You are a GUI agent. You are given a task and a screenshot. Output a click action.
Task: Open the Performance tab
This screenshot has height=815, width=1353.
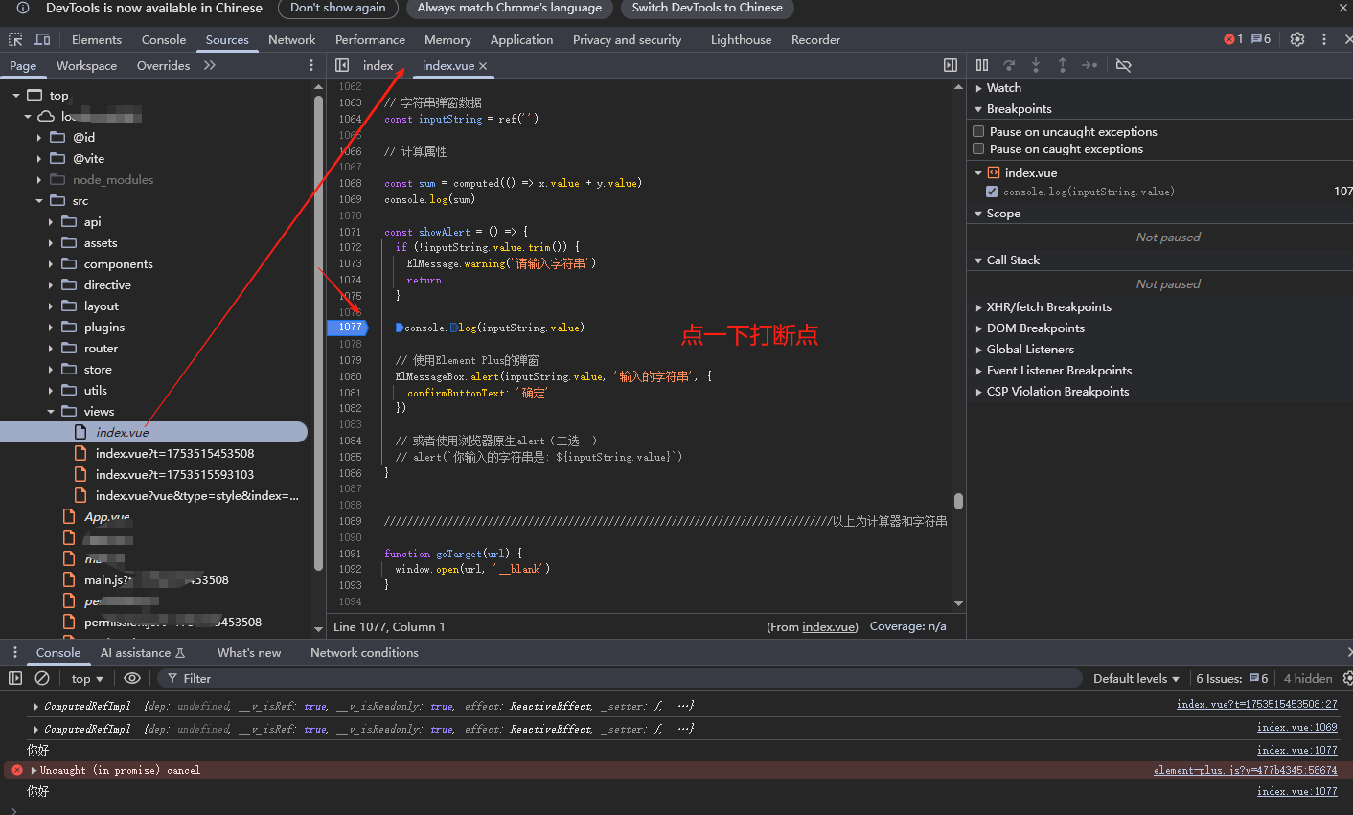click(370, 39)
